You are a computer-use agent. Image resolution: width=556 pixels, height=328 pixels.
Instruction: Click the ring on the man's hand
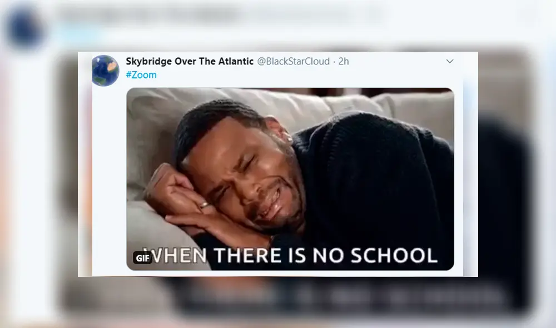pyautogui.click(x=204, y=205)
